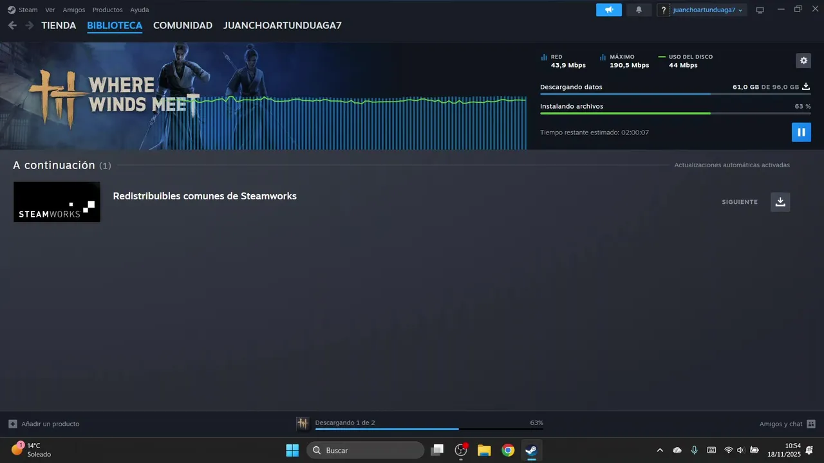Open the JUANCHOARTUNDUAGA7 profile tab

click(x=282, y=26)
